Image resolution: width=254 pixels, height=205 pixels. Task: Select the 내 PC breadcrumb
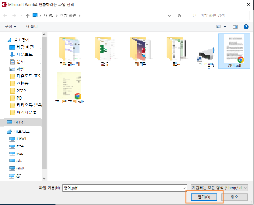pos(49,16)
